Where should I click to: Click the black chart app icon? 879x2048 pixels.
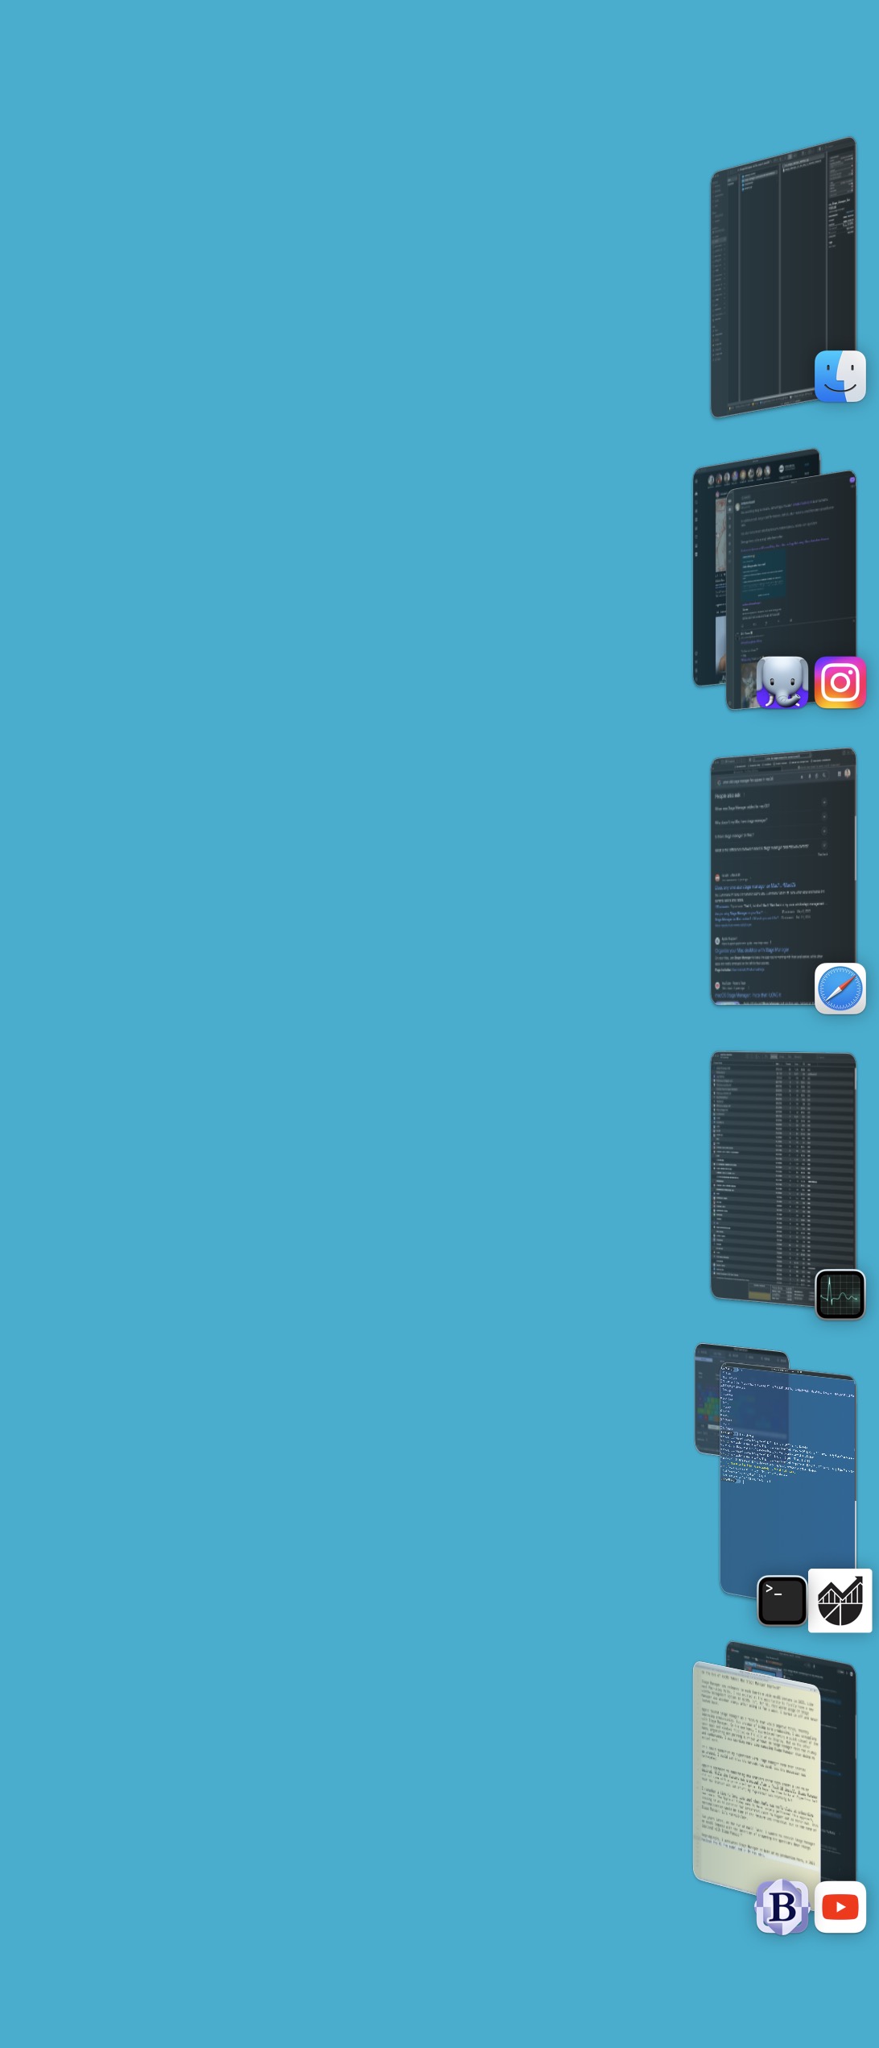coord(840,1601)
